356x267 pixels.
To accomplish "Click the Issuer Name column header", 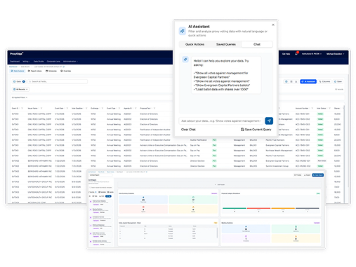I will coord(32,108).
